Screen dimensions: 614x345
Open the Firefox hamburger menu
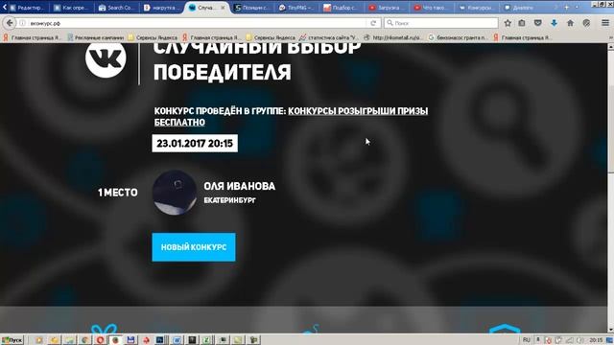click(605, 23)
